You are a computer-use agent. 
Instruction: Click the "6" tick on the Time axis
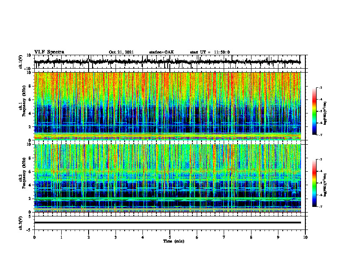pyautogui.click(x=197, y=237)
